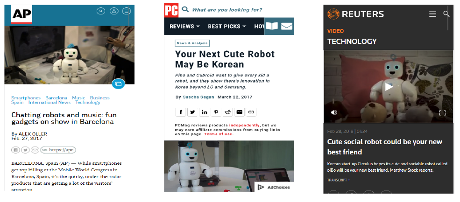Share PCMag article on Twitter

192,112
